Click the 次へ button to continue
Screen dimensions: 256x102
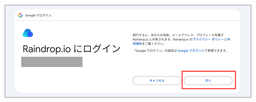(208, 80)
